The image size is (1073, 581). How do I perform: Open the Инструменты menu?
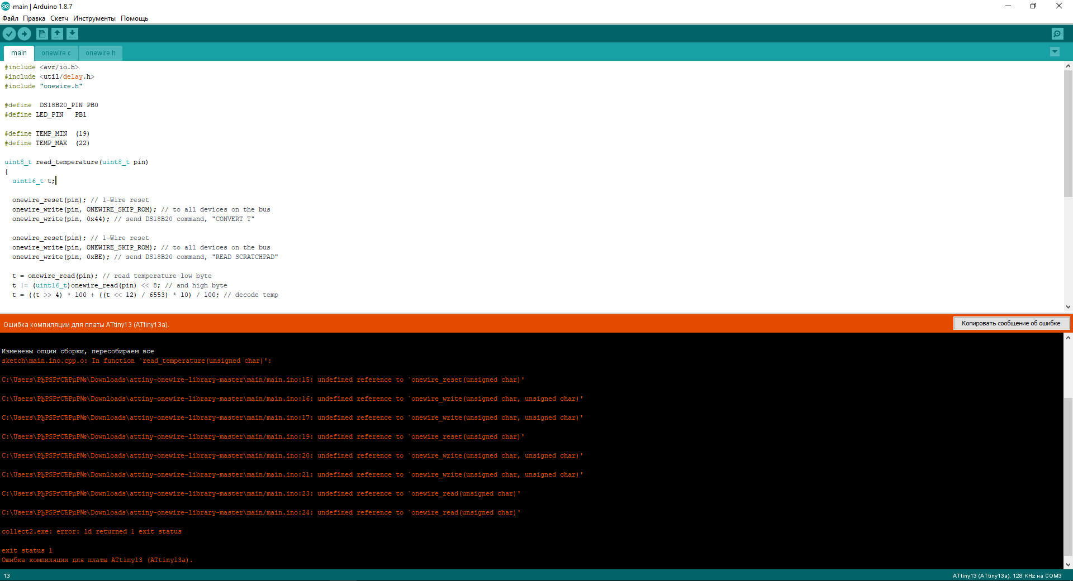click(x=94, y=18)
